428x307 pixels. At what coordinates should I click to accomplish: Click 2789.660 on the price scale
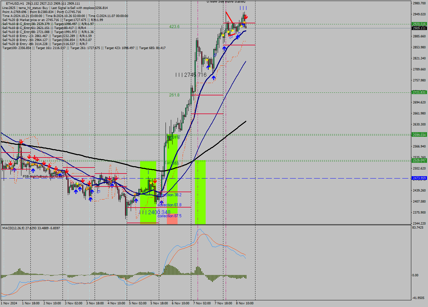[419, 69]
